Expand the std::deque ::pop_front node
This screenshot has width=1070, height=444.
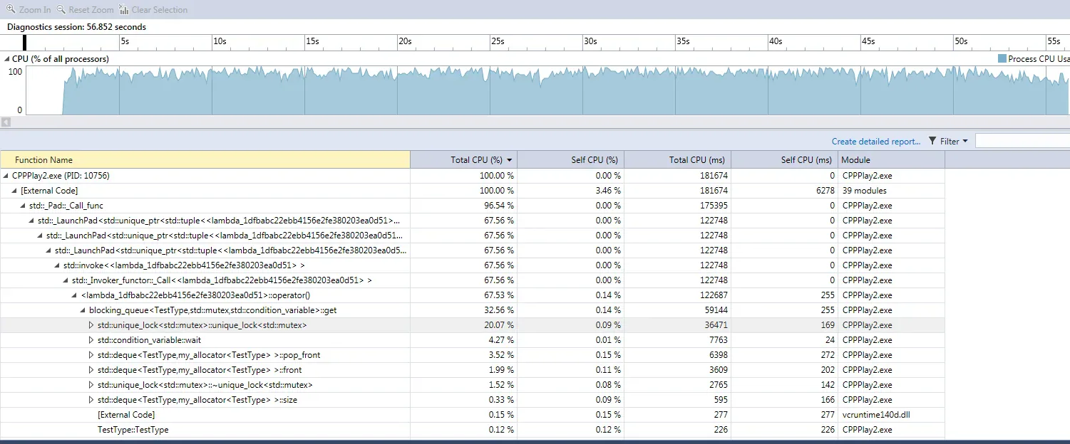click(91, 355)
